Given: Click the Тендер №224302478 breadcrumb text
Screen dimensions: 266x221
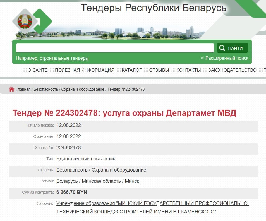Looking at the screenshot, I should (x=126, y=89).
